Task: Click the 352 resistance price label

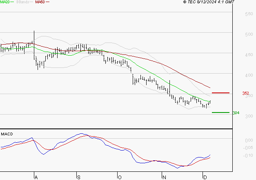Action: 246,93
